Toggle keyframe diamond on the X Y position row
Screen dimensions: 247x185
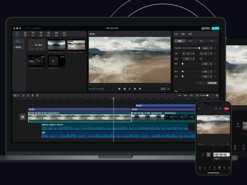[215, 54]
